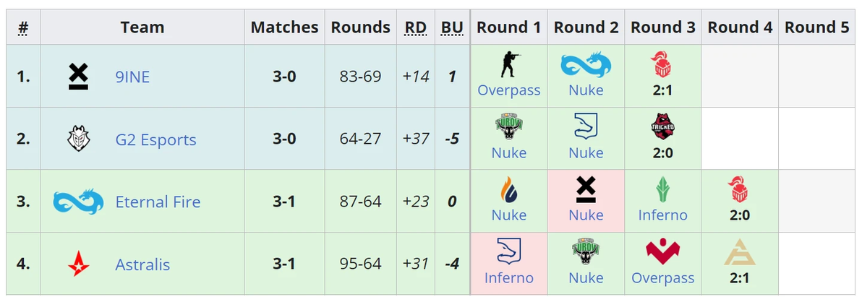Click the RD column header abbreviation
Screen dimensions: 862x302
click(415, 27)
